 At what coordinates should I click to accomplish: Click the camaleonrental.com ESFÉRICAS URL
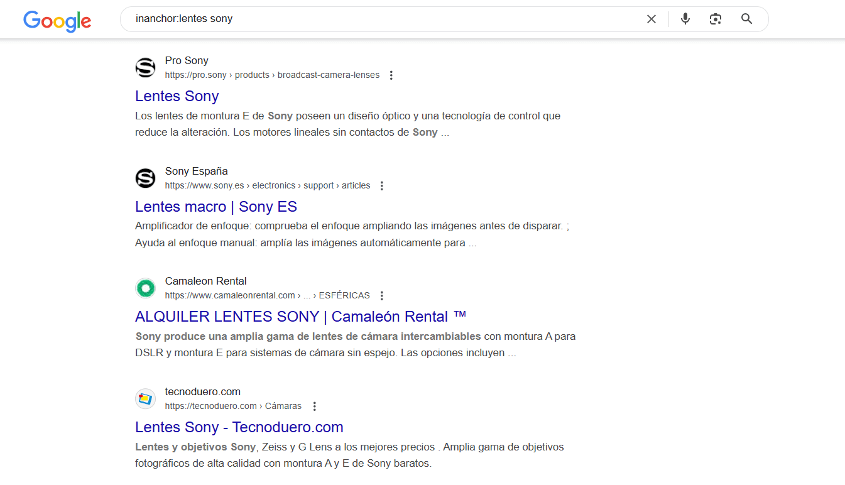[268, 296]
